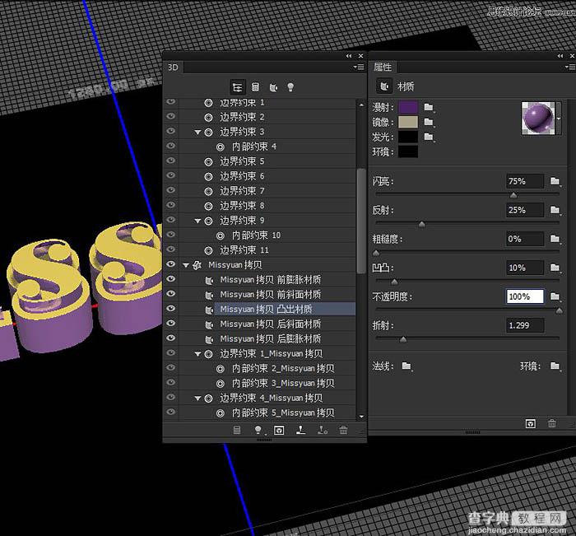The width and height of the screenshot is (576, 536).
Task: Toggle visibility of Missyuan 拷贝 后膨胀材质
Action: pos(171,338)
